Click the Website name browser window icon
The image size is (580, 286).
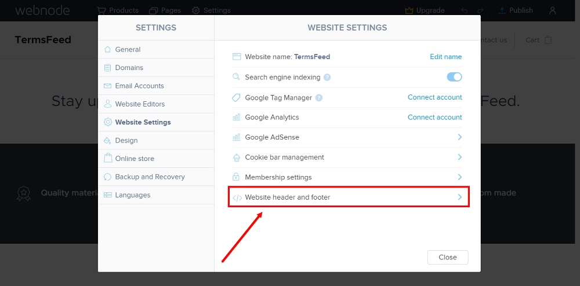(237, 57)
